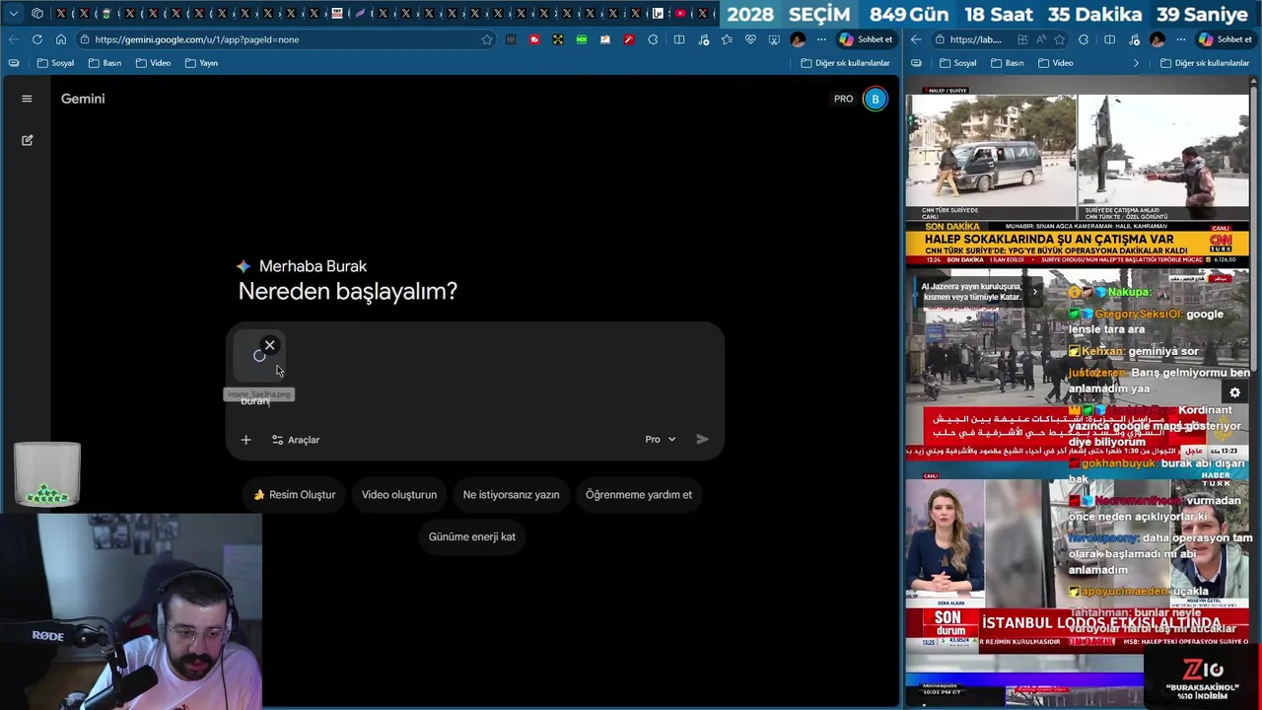Image resolution: width=1262 pixels, height=710 pixels.
Task: Open the Basın bookmarks folder in the left browser
Action: coord(105,63)
